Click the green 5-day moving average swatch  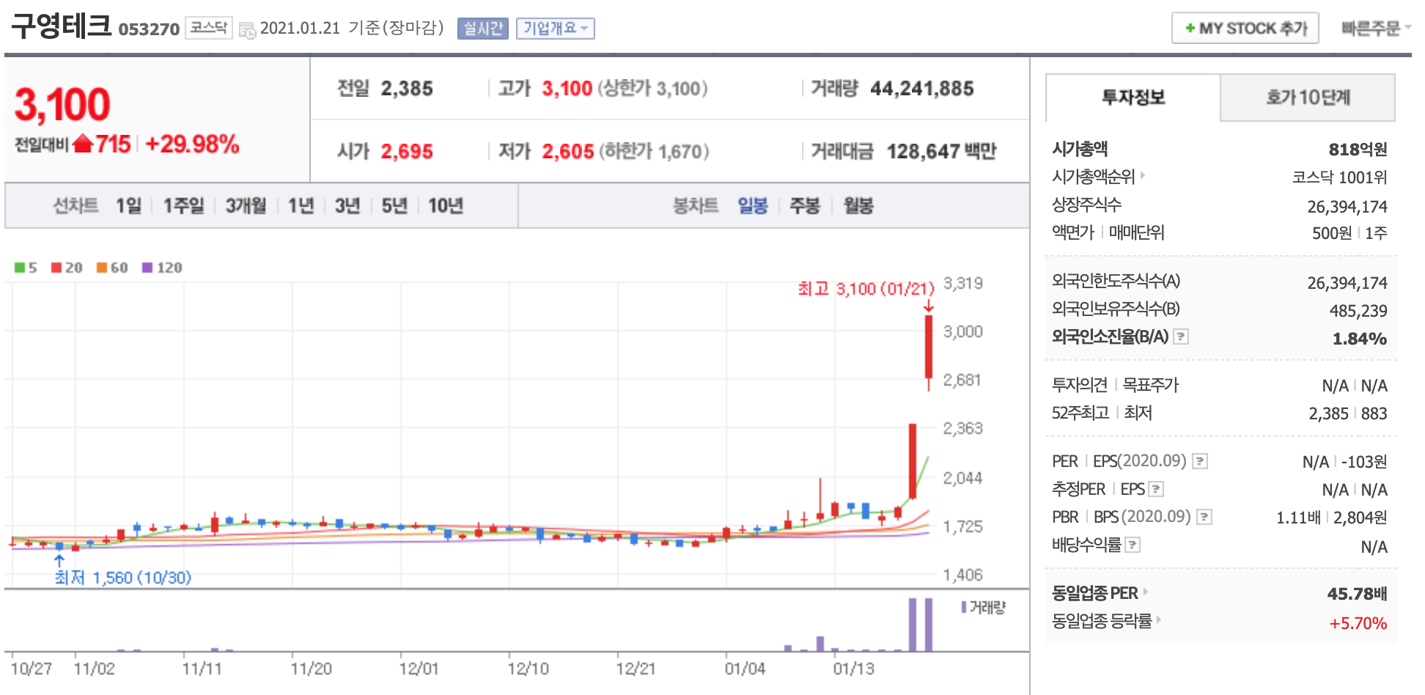tap(20, 268)
